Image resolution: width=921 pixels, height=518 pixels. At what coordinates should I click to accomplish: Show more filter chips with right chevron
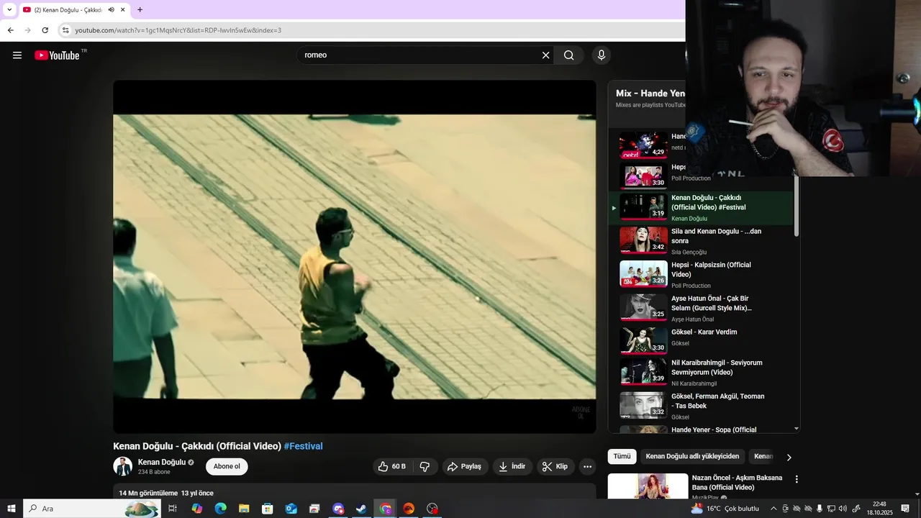(x=789, y=457)
